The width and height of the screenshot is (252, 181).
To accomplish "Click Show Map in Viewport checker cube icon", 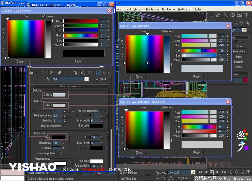I will tap(90, 73).
